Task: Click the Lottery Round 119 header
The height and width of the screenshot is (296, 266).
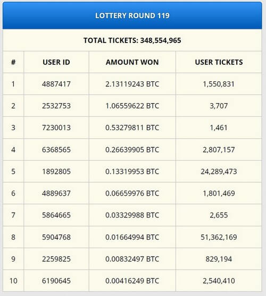Action: click(x=132, y=15)
